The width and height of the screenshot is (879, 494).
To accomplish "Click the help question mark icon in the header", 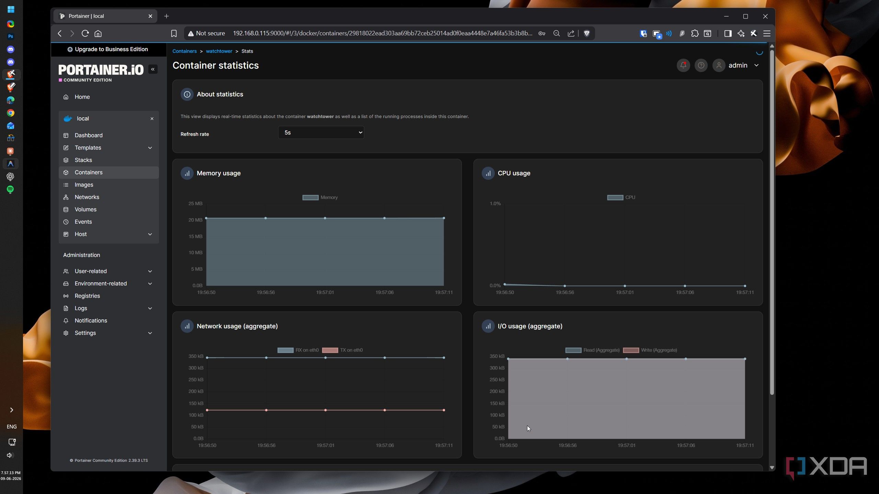I will [x=701, y=65].
